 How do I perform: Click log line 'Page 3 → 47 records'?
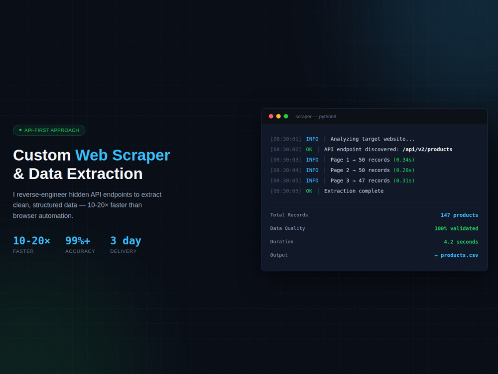point(360,181)
